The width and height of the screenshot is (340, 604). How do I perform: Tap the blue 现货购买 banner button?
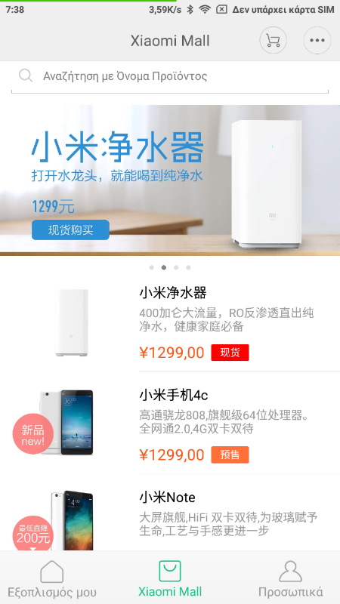pyautogui.click(x=70, y=230)
